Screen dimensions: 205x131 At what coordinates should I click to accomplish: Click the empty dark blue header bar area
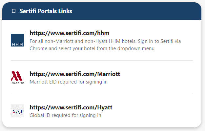(x=138, y=11)
